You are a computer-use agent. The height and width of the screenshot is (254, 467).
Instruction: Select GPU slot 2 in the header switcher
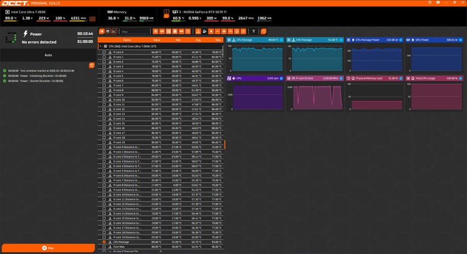pyautogui.click(x=166, y=16)
